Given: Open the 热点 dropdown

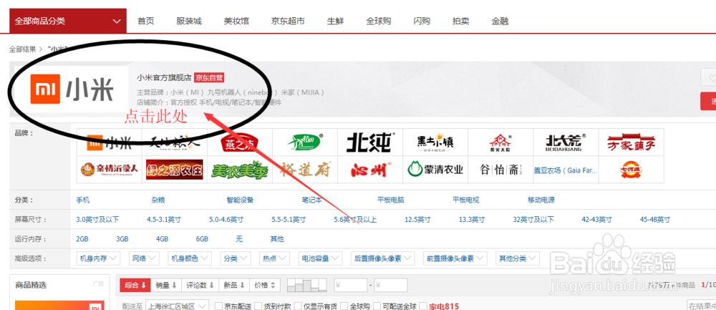Looking at the screenshot, I should pyautogui.click(x=274, y=258).
